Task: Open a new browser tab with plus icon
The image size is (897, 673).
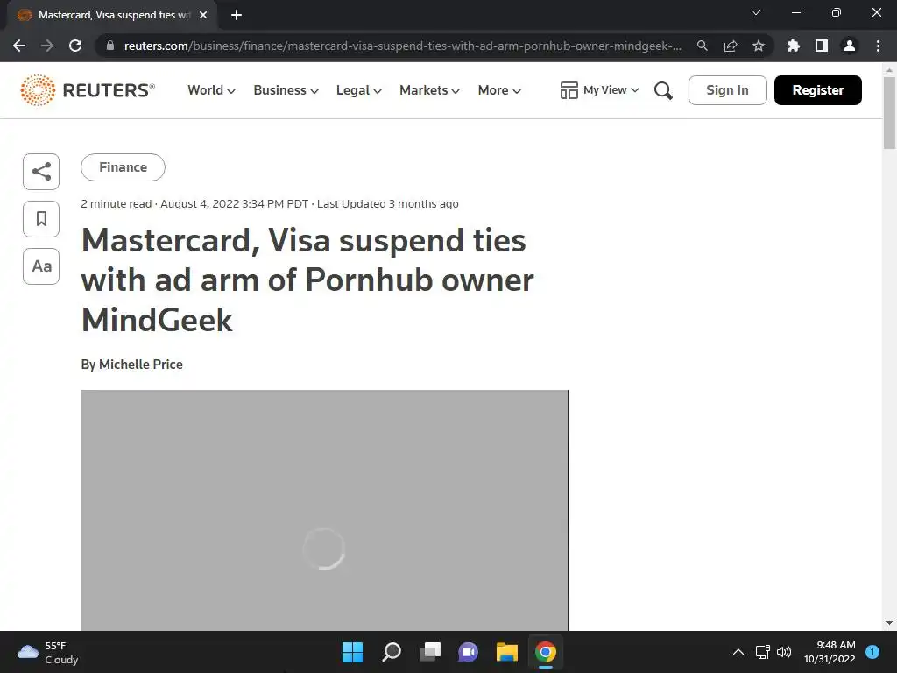Action: [x=237, y=16]
